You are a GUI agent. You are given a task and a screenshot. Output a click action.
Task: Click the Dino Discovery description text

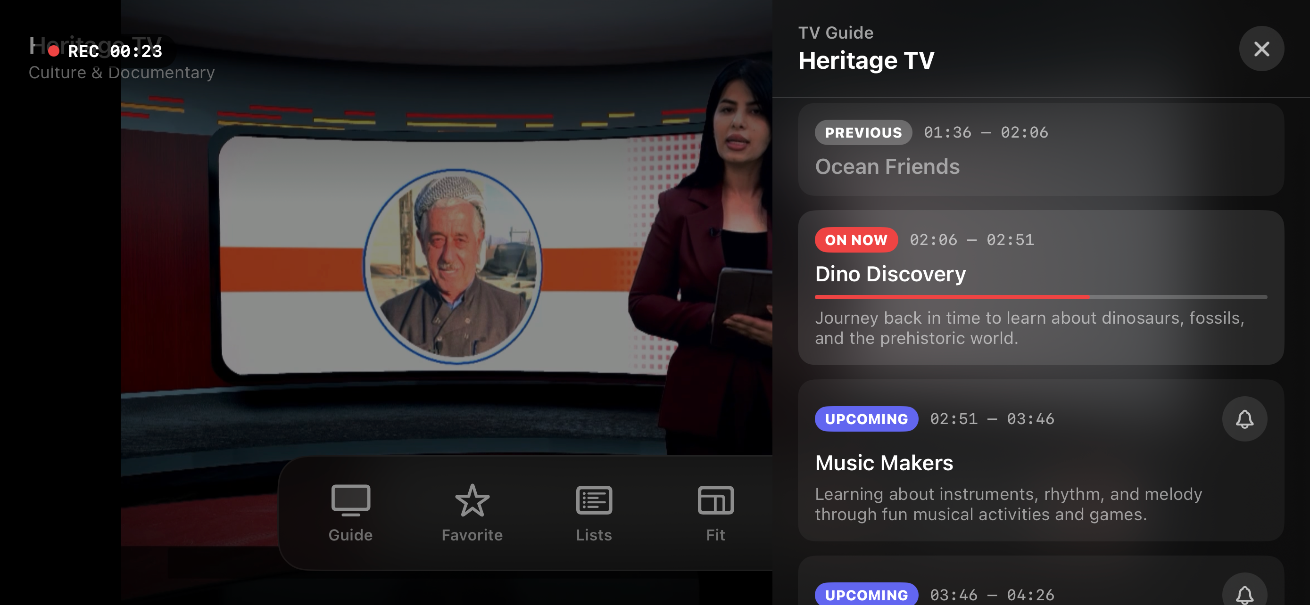[x=1029, y=327]
